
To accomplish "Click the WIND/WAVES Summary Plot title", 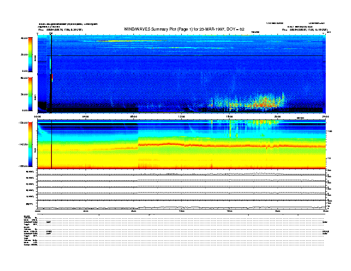I will [x=184, y=29].
